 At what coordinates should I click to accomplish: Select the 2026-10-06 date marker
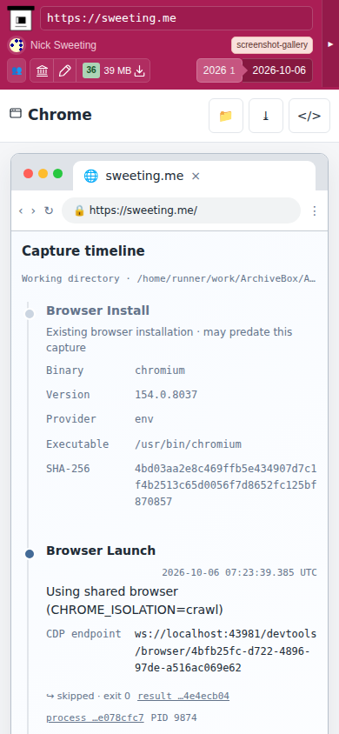coord(279,70)
